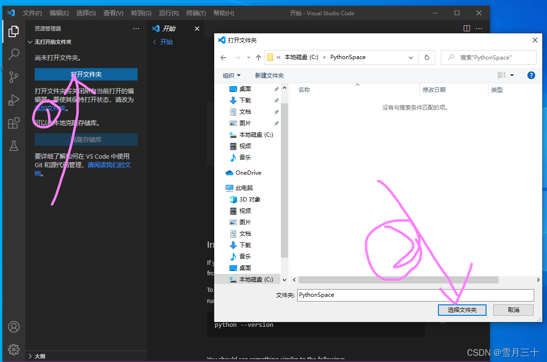
Task: Open Run and Debug view
Action: 14,100
